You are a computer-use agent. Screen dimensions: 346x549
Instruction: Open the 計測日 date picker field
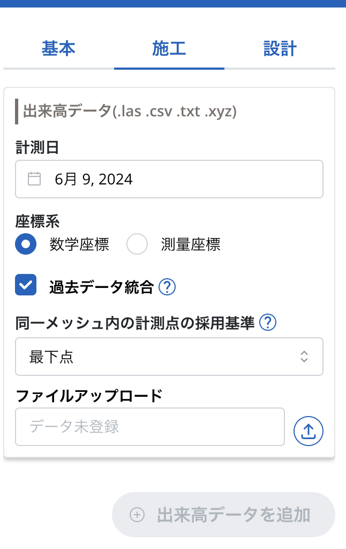pos(169,179)
